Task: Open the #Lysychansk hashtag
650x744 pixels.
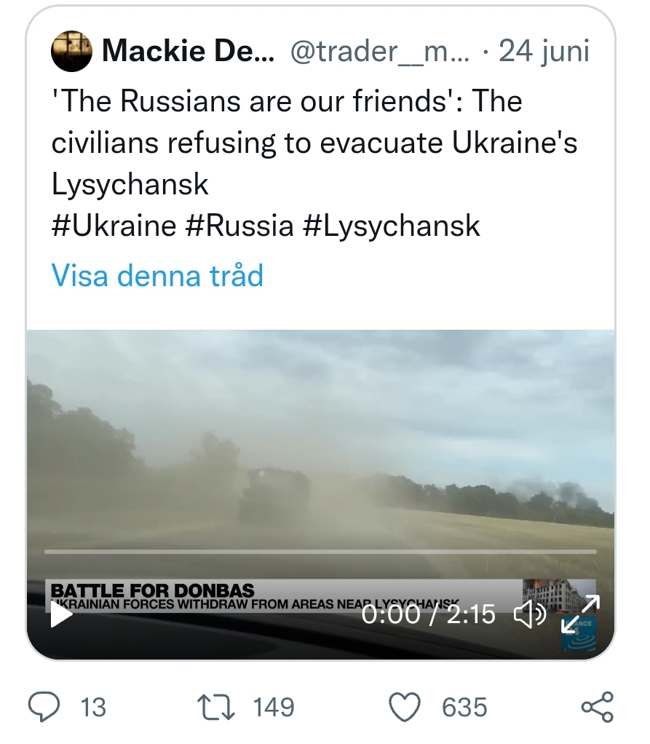Action: pos(391,226)
